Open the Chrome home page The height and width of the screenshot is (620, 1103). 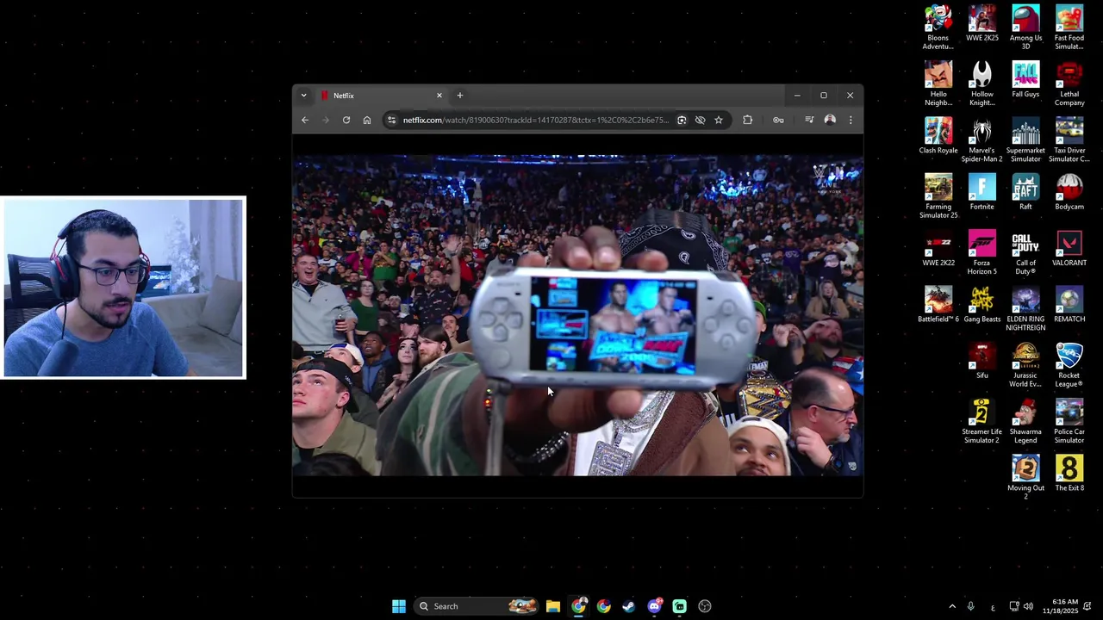(x=367, y=120)
